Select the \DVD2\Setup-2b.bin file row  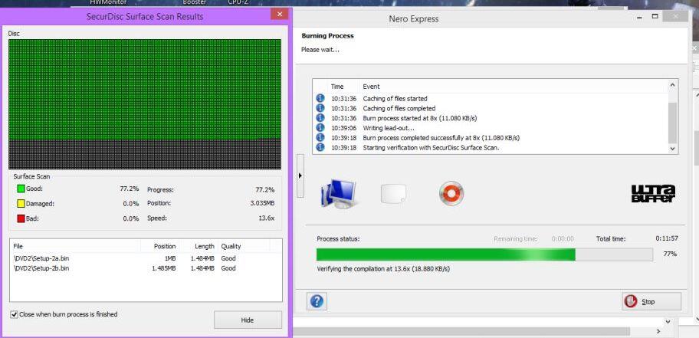click(x=146, y=268)
